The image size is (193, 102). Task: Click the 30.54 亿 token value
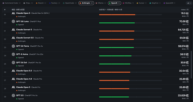[x=184, y=71]
